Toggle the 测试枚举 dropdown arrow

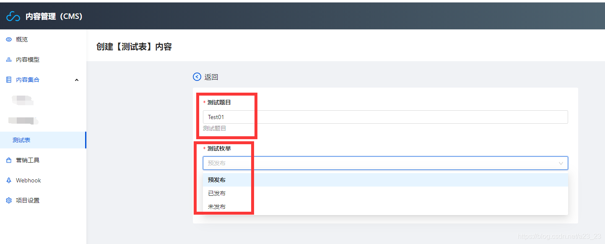tap(561, 163)
